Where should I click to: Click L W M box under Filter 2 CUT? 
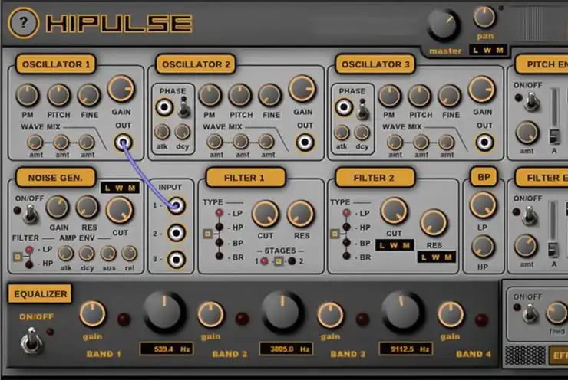pyautogui.click(x=395, y=245)
